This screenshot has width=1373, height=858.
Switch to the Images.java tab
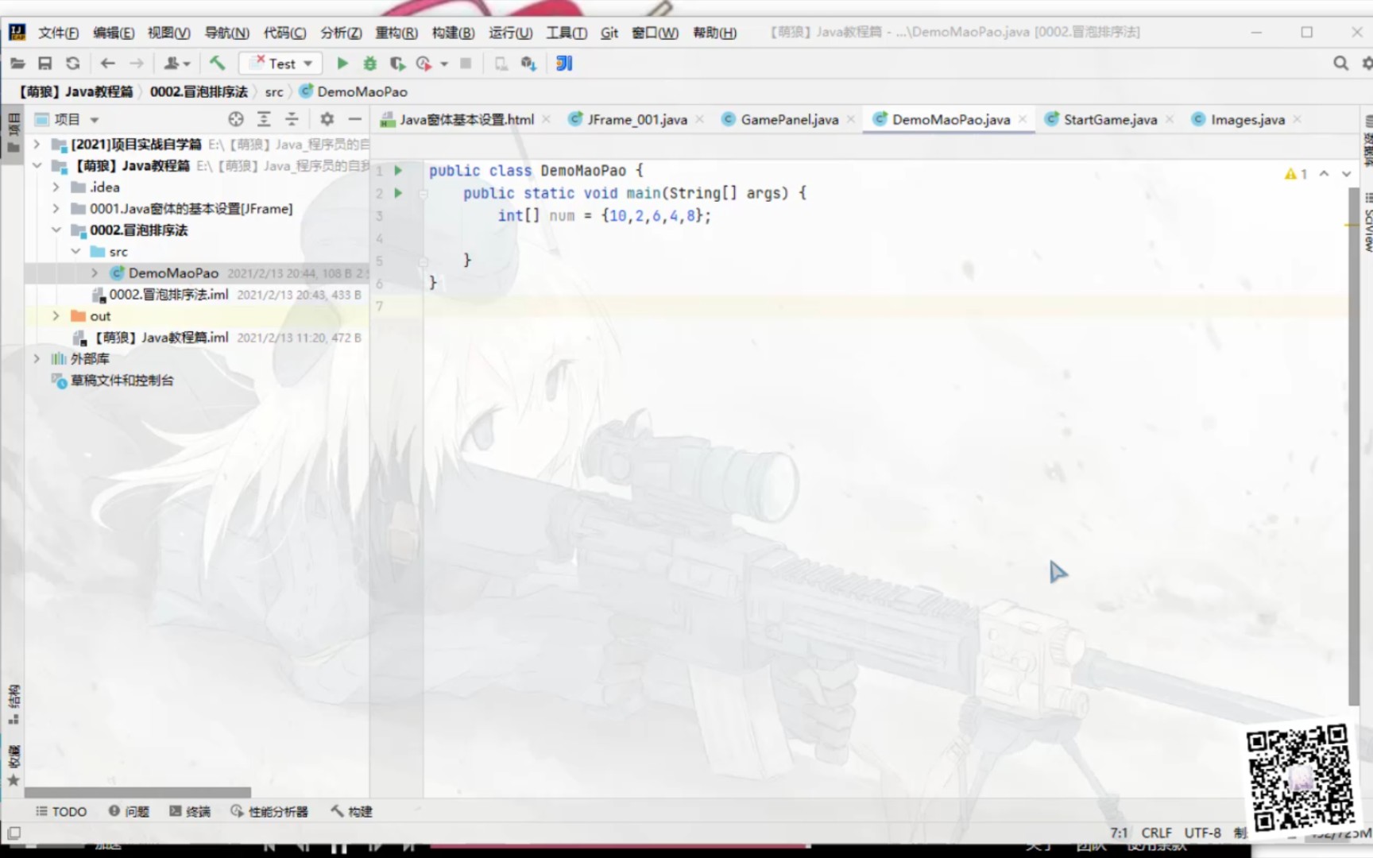pyautogui.click(x=1247, y=119)
